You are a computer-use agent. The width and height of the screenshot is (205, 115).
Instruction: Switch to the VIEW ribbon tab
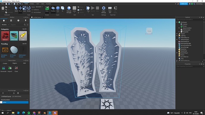[x=42, y=4]
